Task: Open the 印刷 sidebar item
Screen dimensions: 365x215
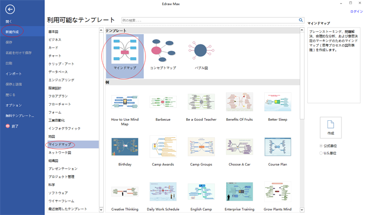Action: pos(9,63)
